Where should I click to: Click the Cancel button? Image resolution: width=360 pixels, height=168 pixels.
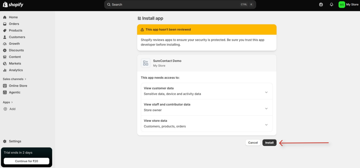pos(253,143)
